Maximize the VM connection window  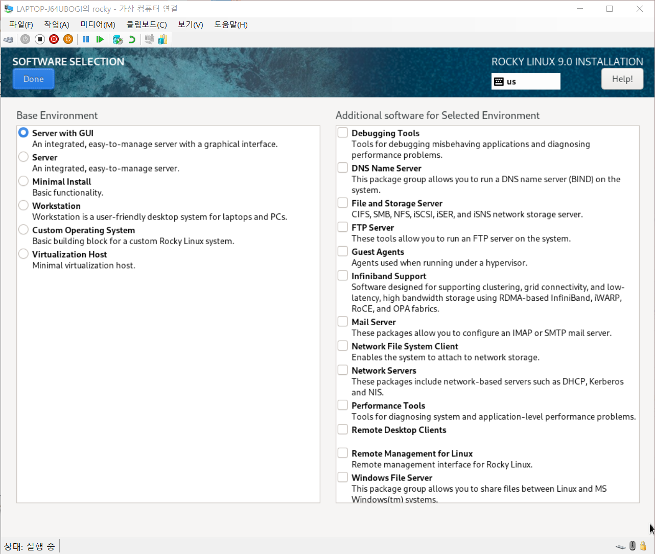[610, 9]
